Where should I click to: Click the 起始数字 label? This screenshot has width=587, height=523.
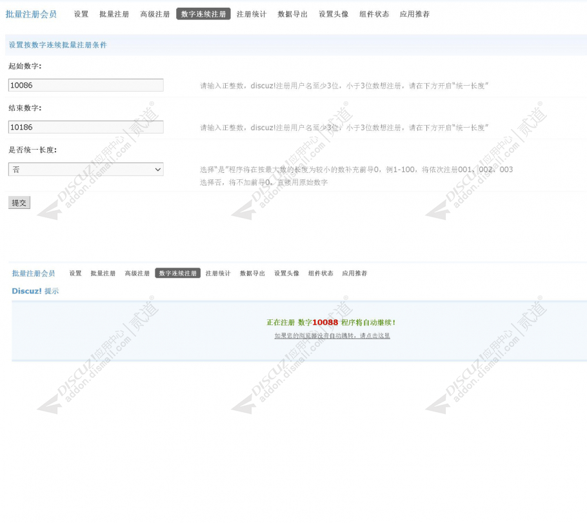click(x=25, y=66)
